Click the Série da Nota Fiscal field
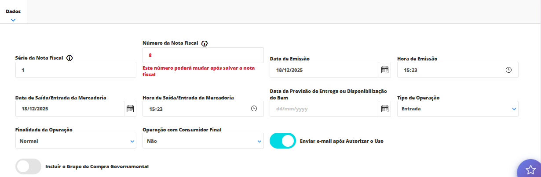The width and height of the screenshot is (541, 177). coord(76,70)
